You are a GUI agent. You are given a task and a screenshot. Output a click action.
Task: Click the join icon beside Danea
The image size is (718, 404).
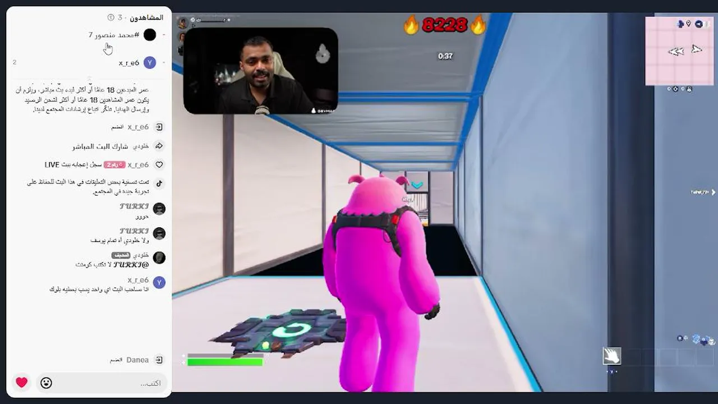tap(159, 360)
